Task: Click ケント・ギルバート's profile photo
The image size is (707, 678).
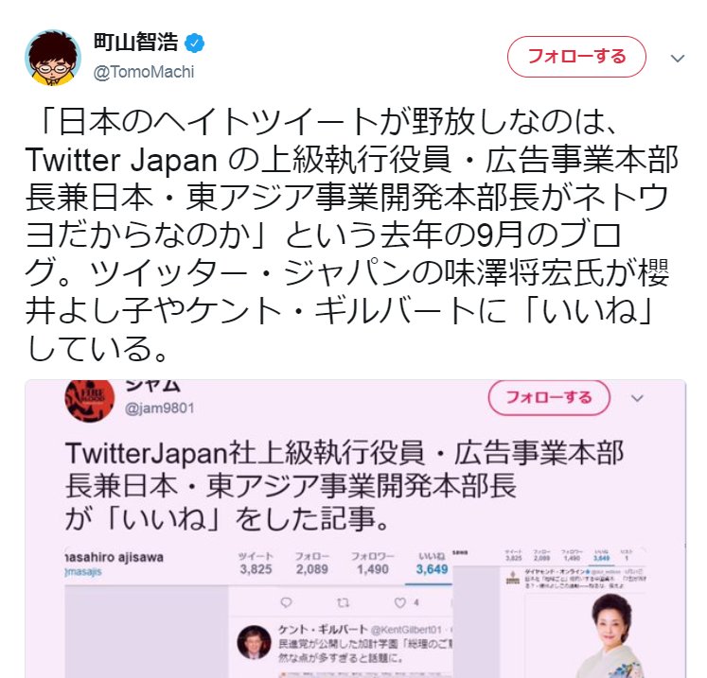Action: pyautogui.click(x=255, y=642)
